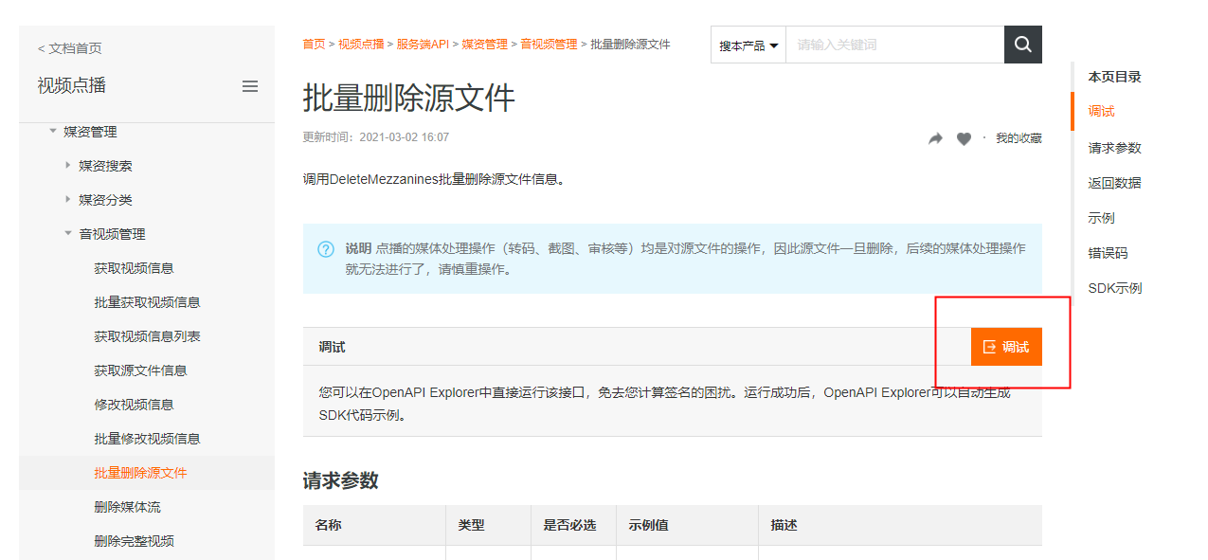Click the 请求参数 section heading
This screenshot has height=560, width=1208.
pos(341,480)
